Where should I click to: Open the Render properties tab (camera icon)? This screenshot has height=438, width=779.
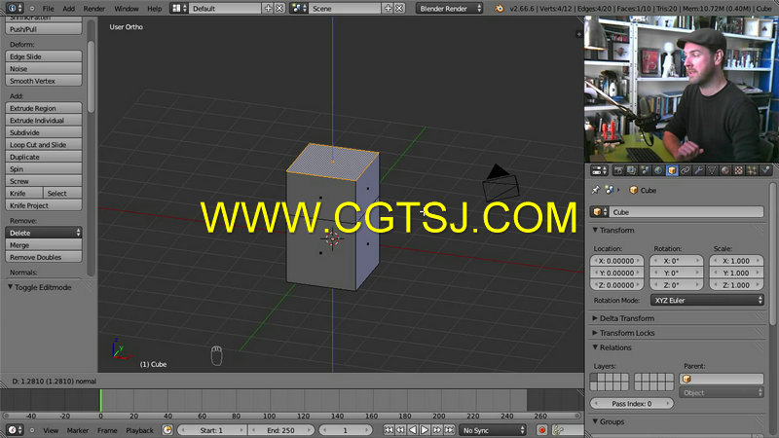point(618,170)
